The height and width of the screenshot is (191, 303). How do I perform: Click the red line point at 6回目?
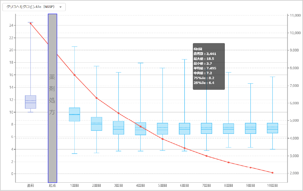tap(185, 148)
